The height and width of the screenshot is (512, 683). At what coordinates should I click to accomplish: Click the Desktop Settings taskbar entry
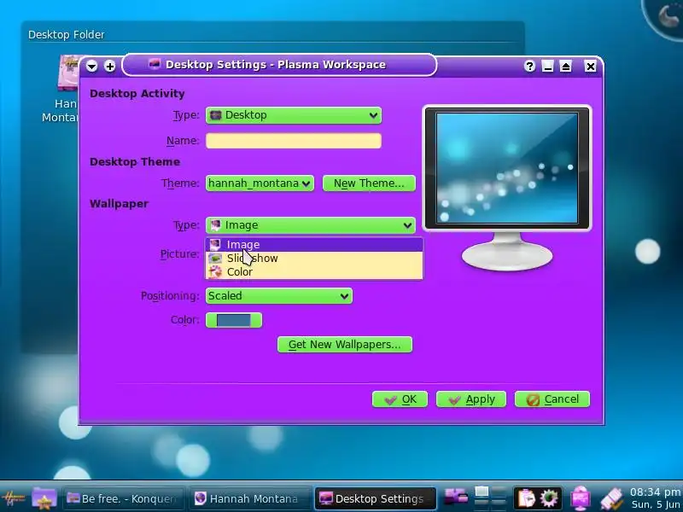coord(376,498)
